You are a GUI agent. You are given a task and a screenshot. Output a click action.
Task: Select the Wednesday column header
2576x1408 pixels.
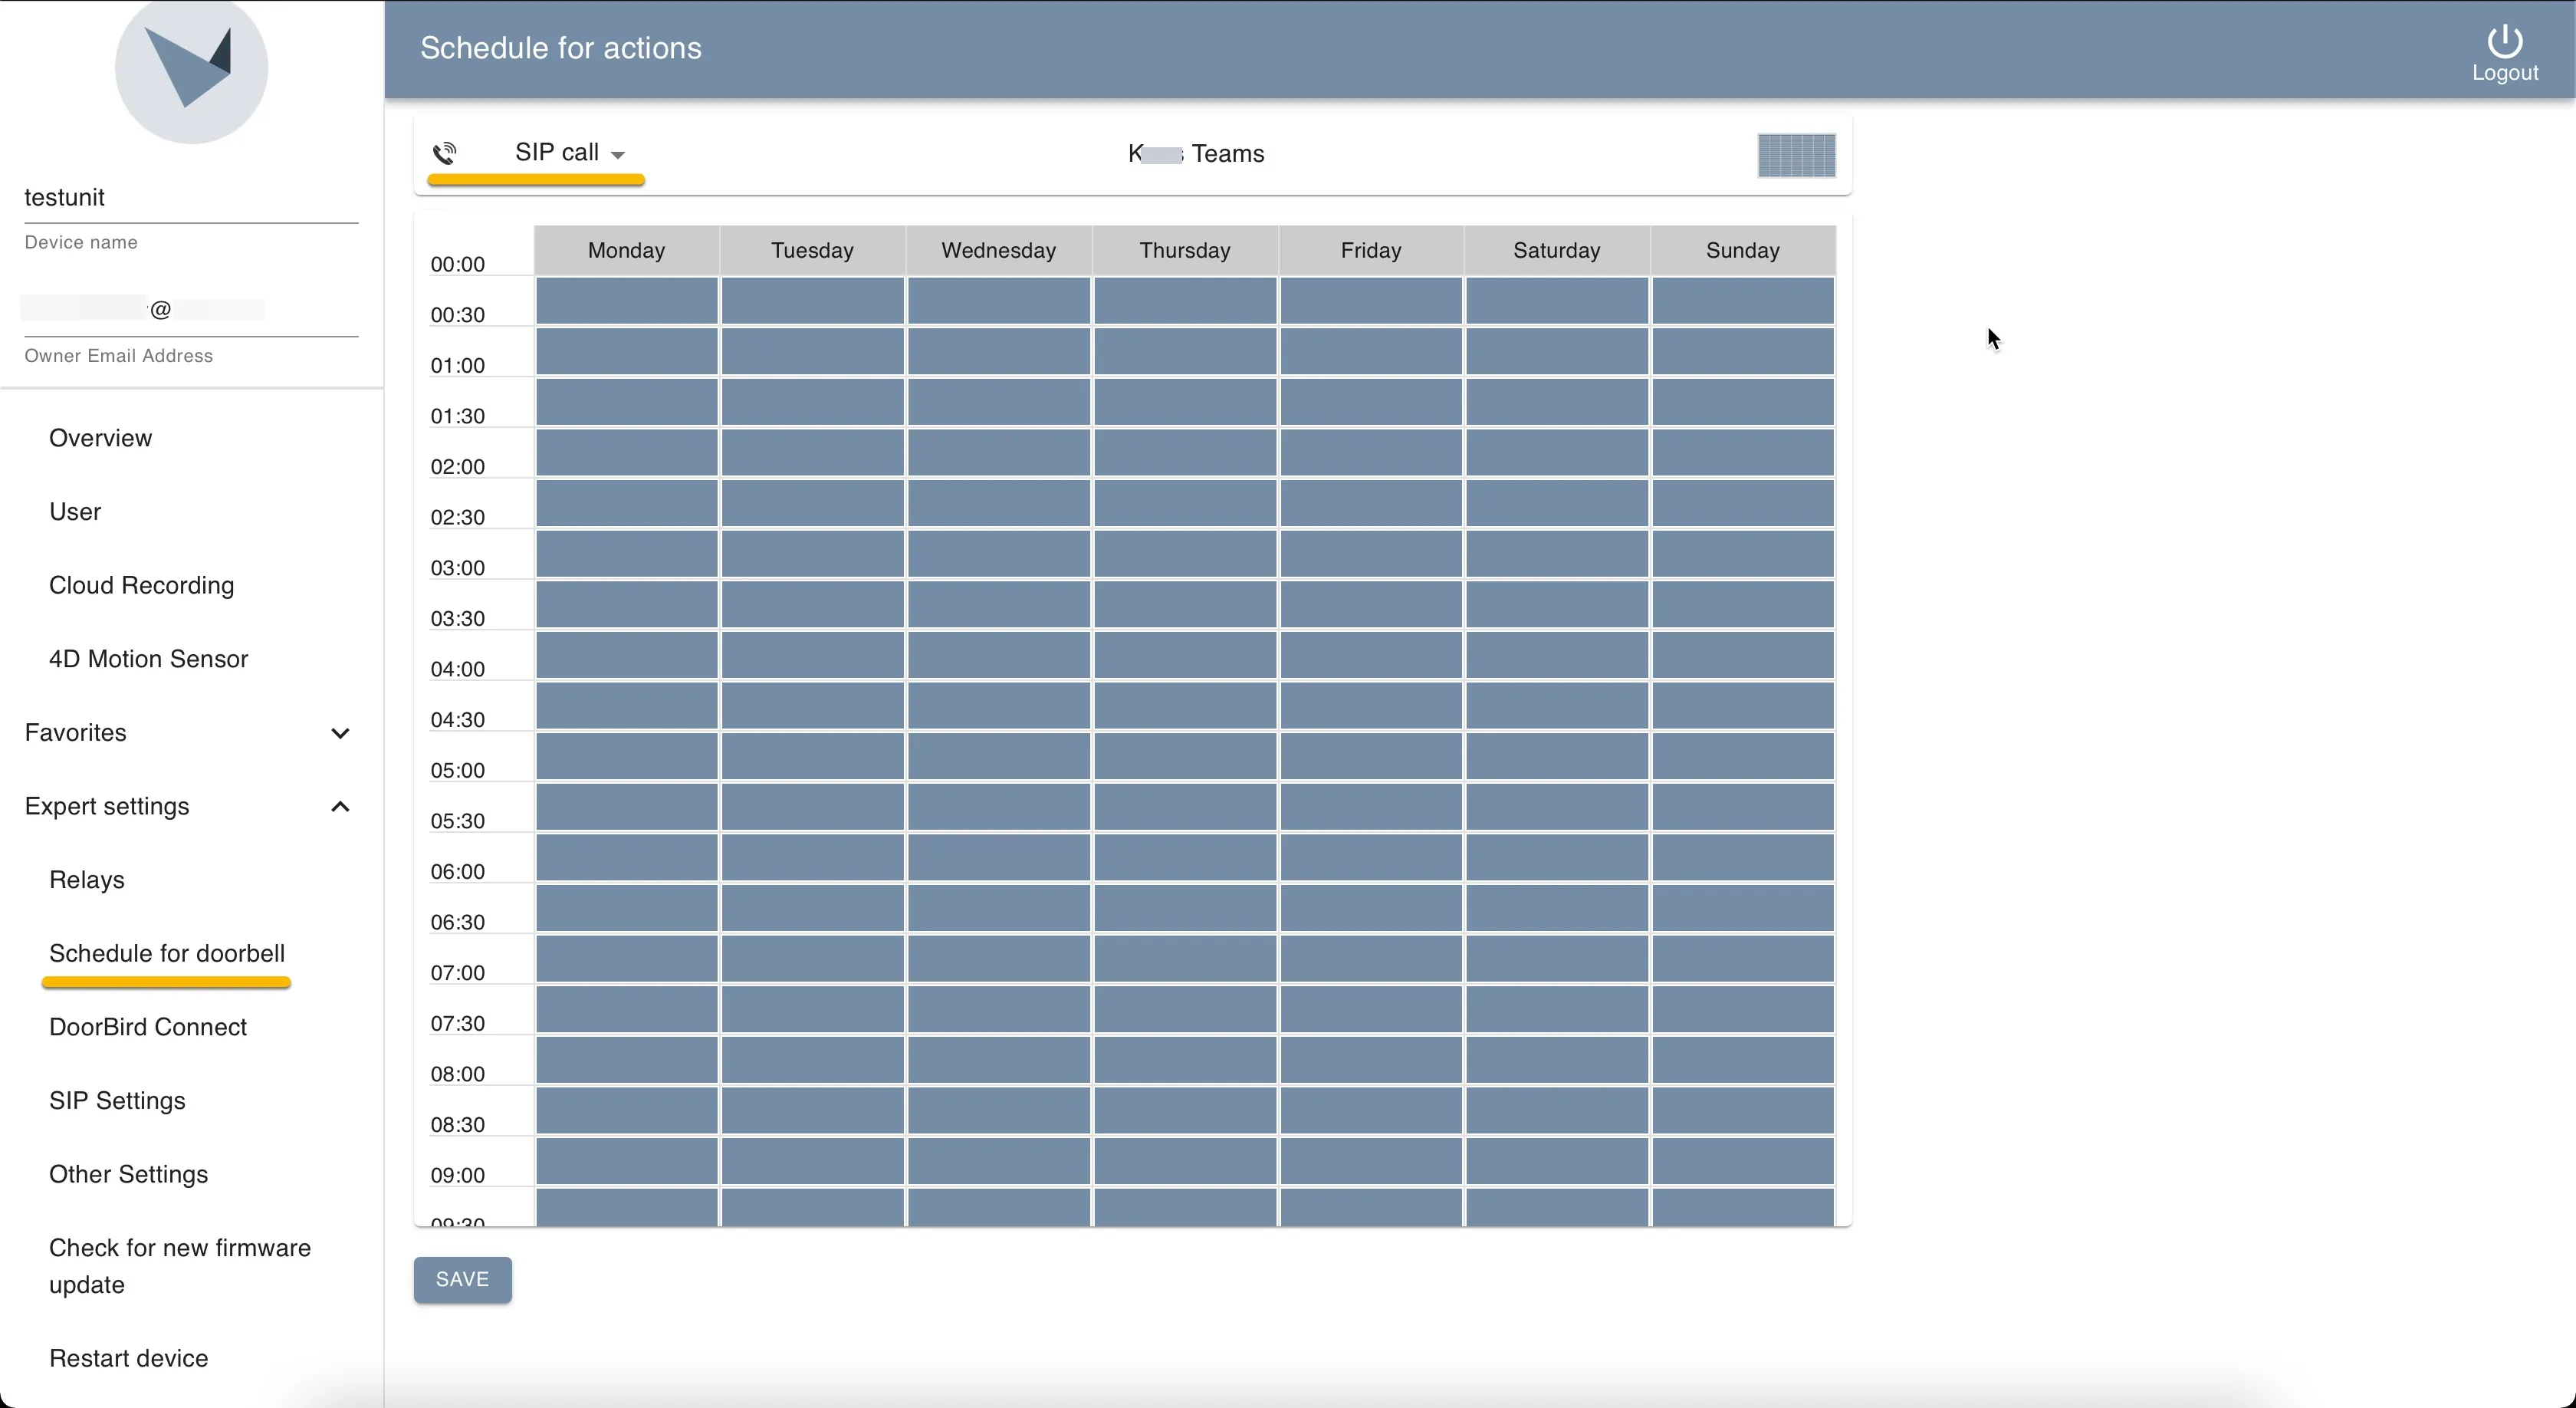tap(998, 250)
